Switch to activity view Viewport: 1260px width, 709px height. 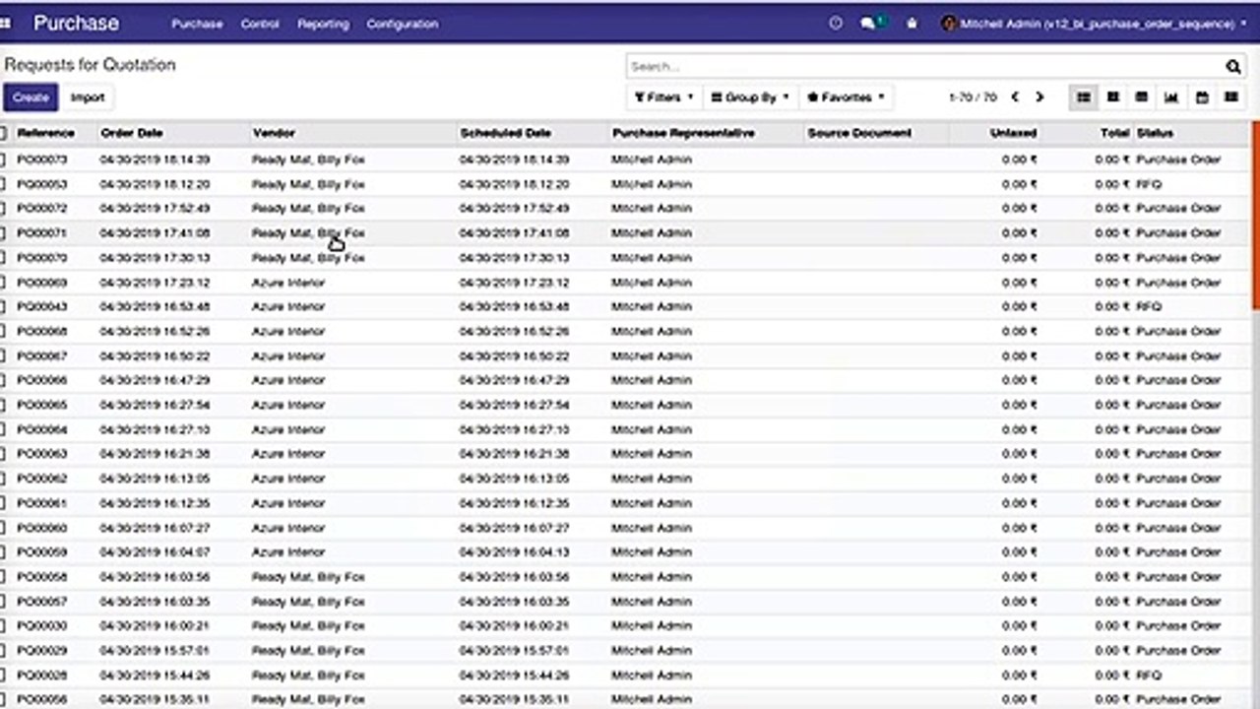point(1231,97)
